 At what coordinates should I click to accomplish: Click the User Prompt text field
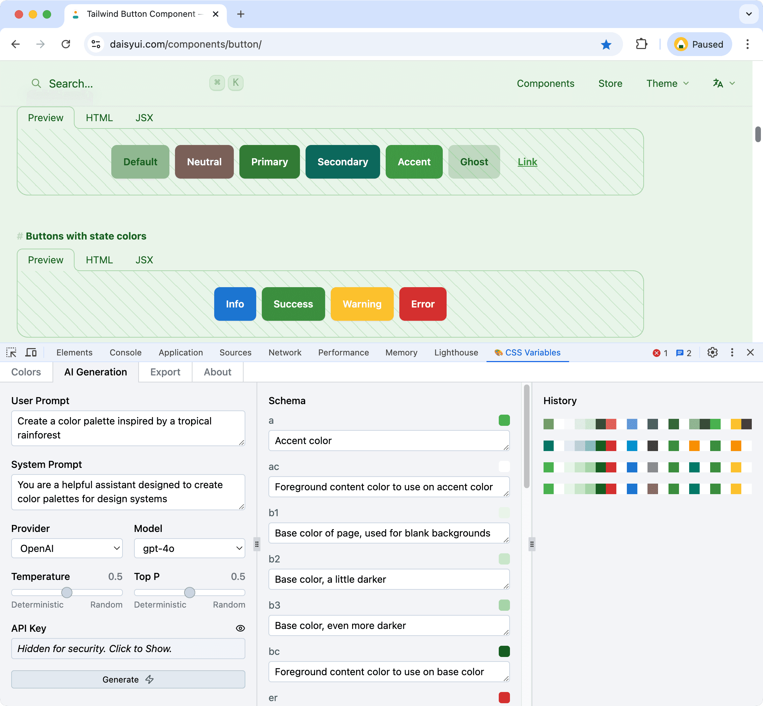(x=128, y=428)
